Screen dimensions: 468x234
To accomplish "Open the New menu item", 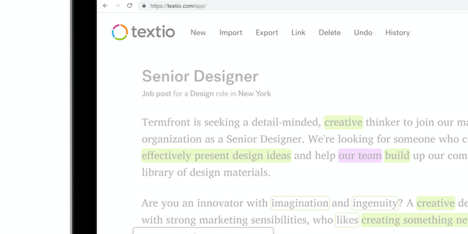I will click(198, 33).
